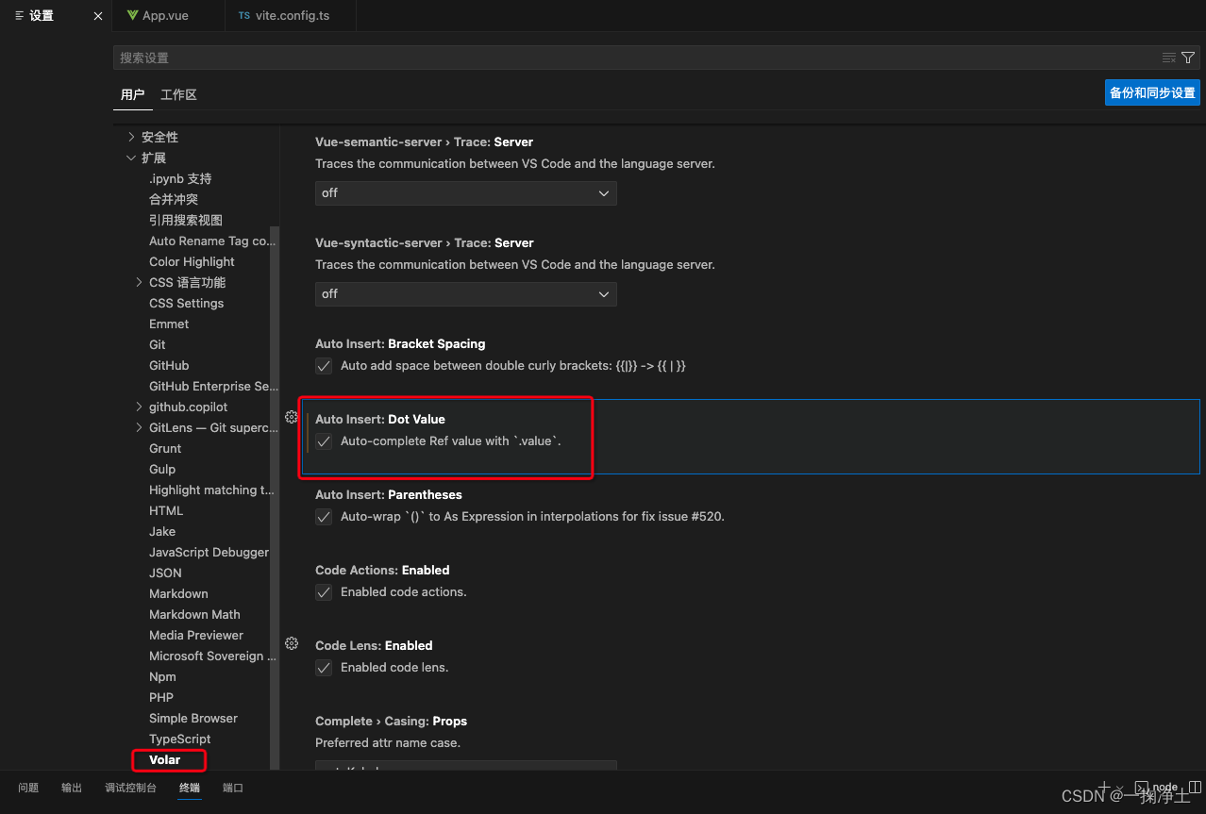This screenshot has width=1206, height=814.
Task: Close the 设置 tab with its X
Action: pyautogui.click(x=98, y=16)
